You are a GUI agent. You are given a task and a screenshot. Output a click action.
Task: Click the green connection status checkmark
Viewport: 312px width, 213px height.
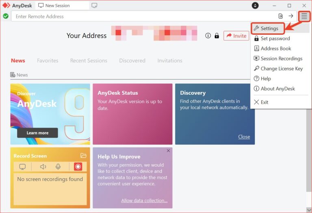(6, 16)
